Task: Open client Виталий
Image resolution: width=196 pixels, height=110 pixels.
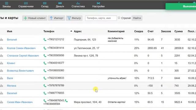Action: click(12, 40)
